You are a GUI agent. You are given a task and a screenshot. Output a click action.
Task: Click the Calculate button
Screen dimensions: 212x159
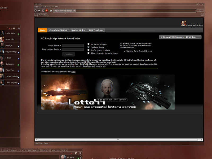68,54
